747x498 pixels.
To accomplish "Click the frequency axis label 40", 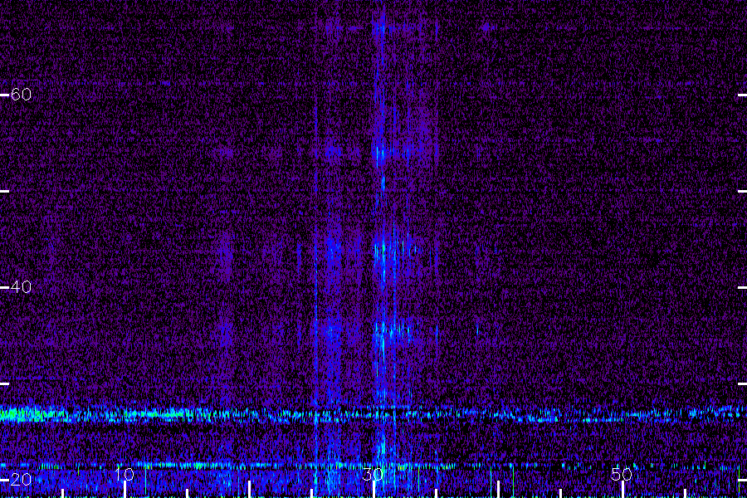I will [21, 287].
